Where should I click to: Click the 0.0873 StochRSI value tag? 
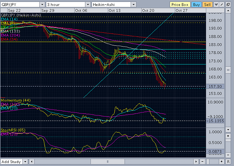pos(215,151)
